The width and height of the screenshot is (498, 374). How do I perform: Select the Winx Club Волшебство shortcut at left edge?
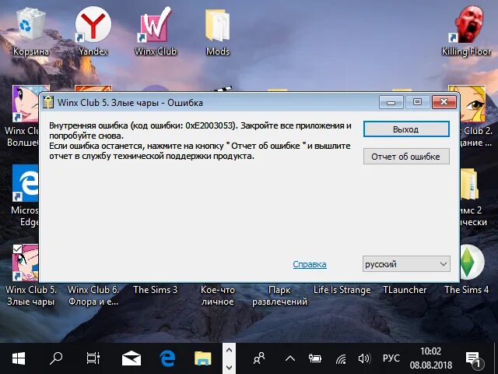(x=25, y=116)
